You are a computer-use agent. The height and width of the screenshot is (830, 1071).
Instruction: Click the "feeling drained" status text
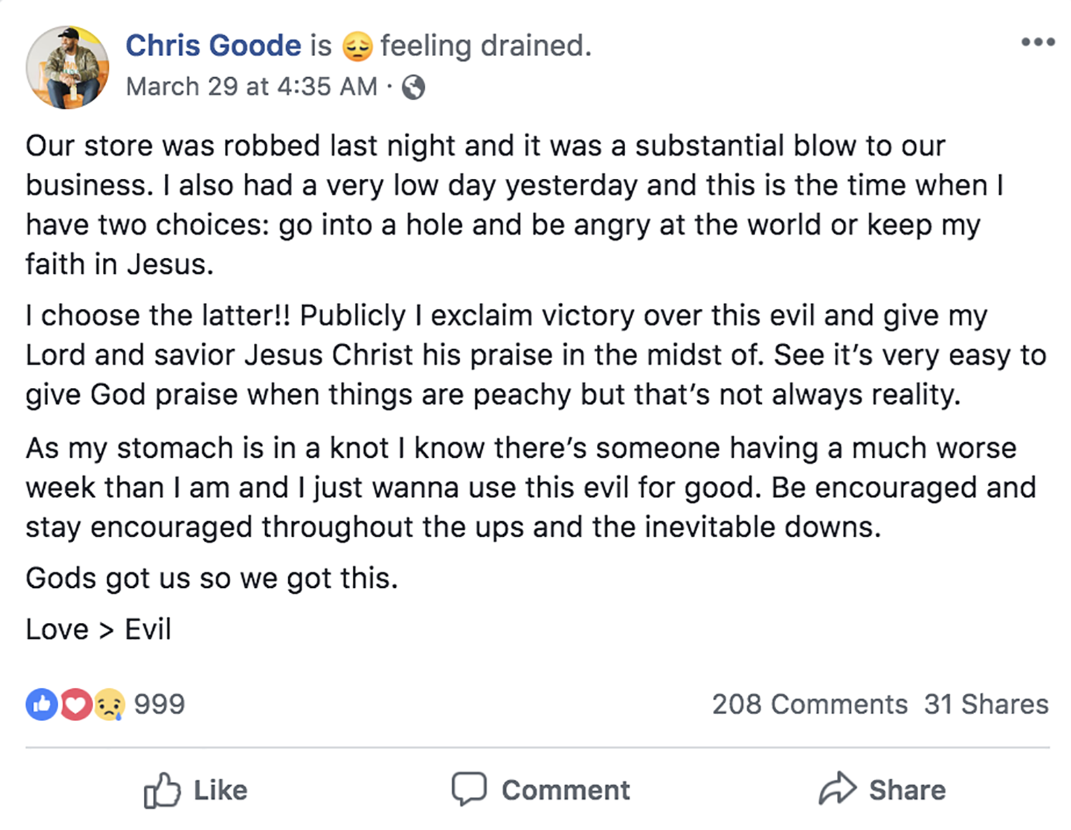tap(486, 46)
